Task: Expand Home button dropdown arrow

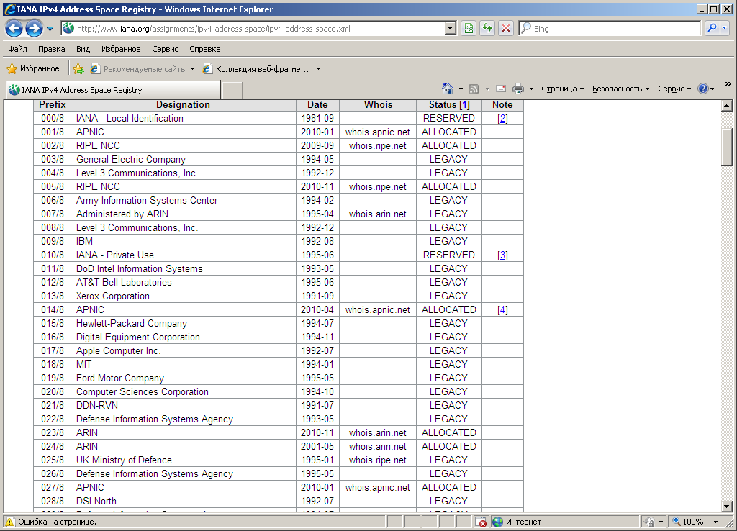Action: (x=461, y=88)
